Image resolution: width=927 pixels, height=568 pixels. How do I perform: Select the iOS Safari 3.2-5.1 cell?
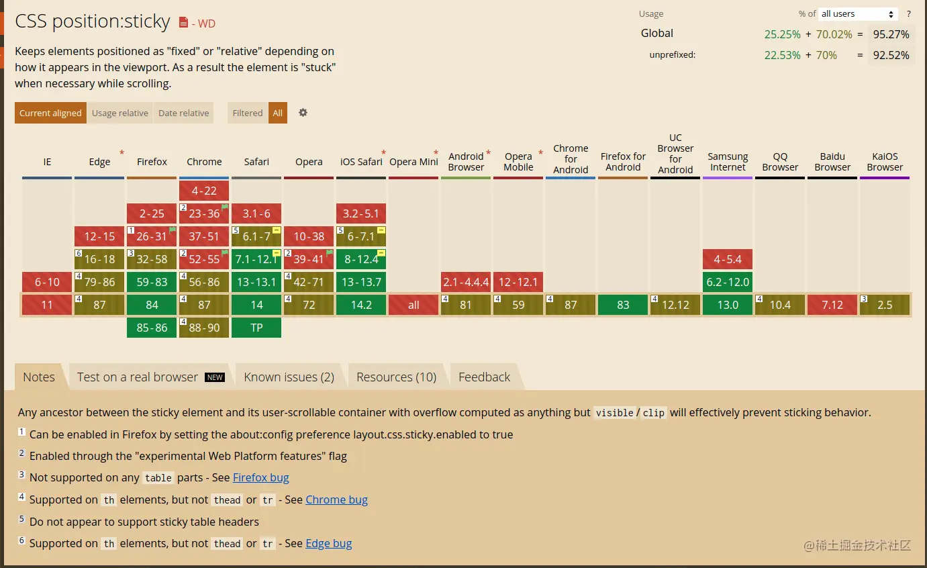[361, 214]
